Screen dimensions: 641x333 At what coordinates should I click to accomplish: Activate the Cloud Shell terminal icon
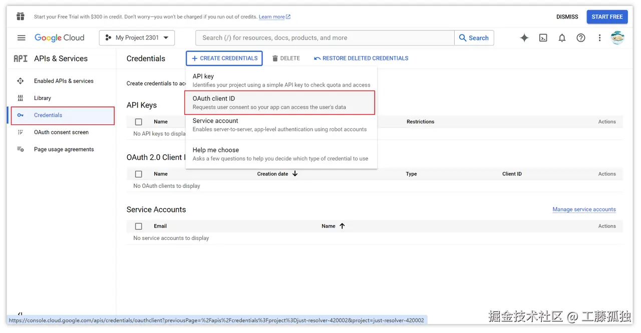coord(543,37)
